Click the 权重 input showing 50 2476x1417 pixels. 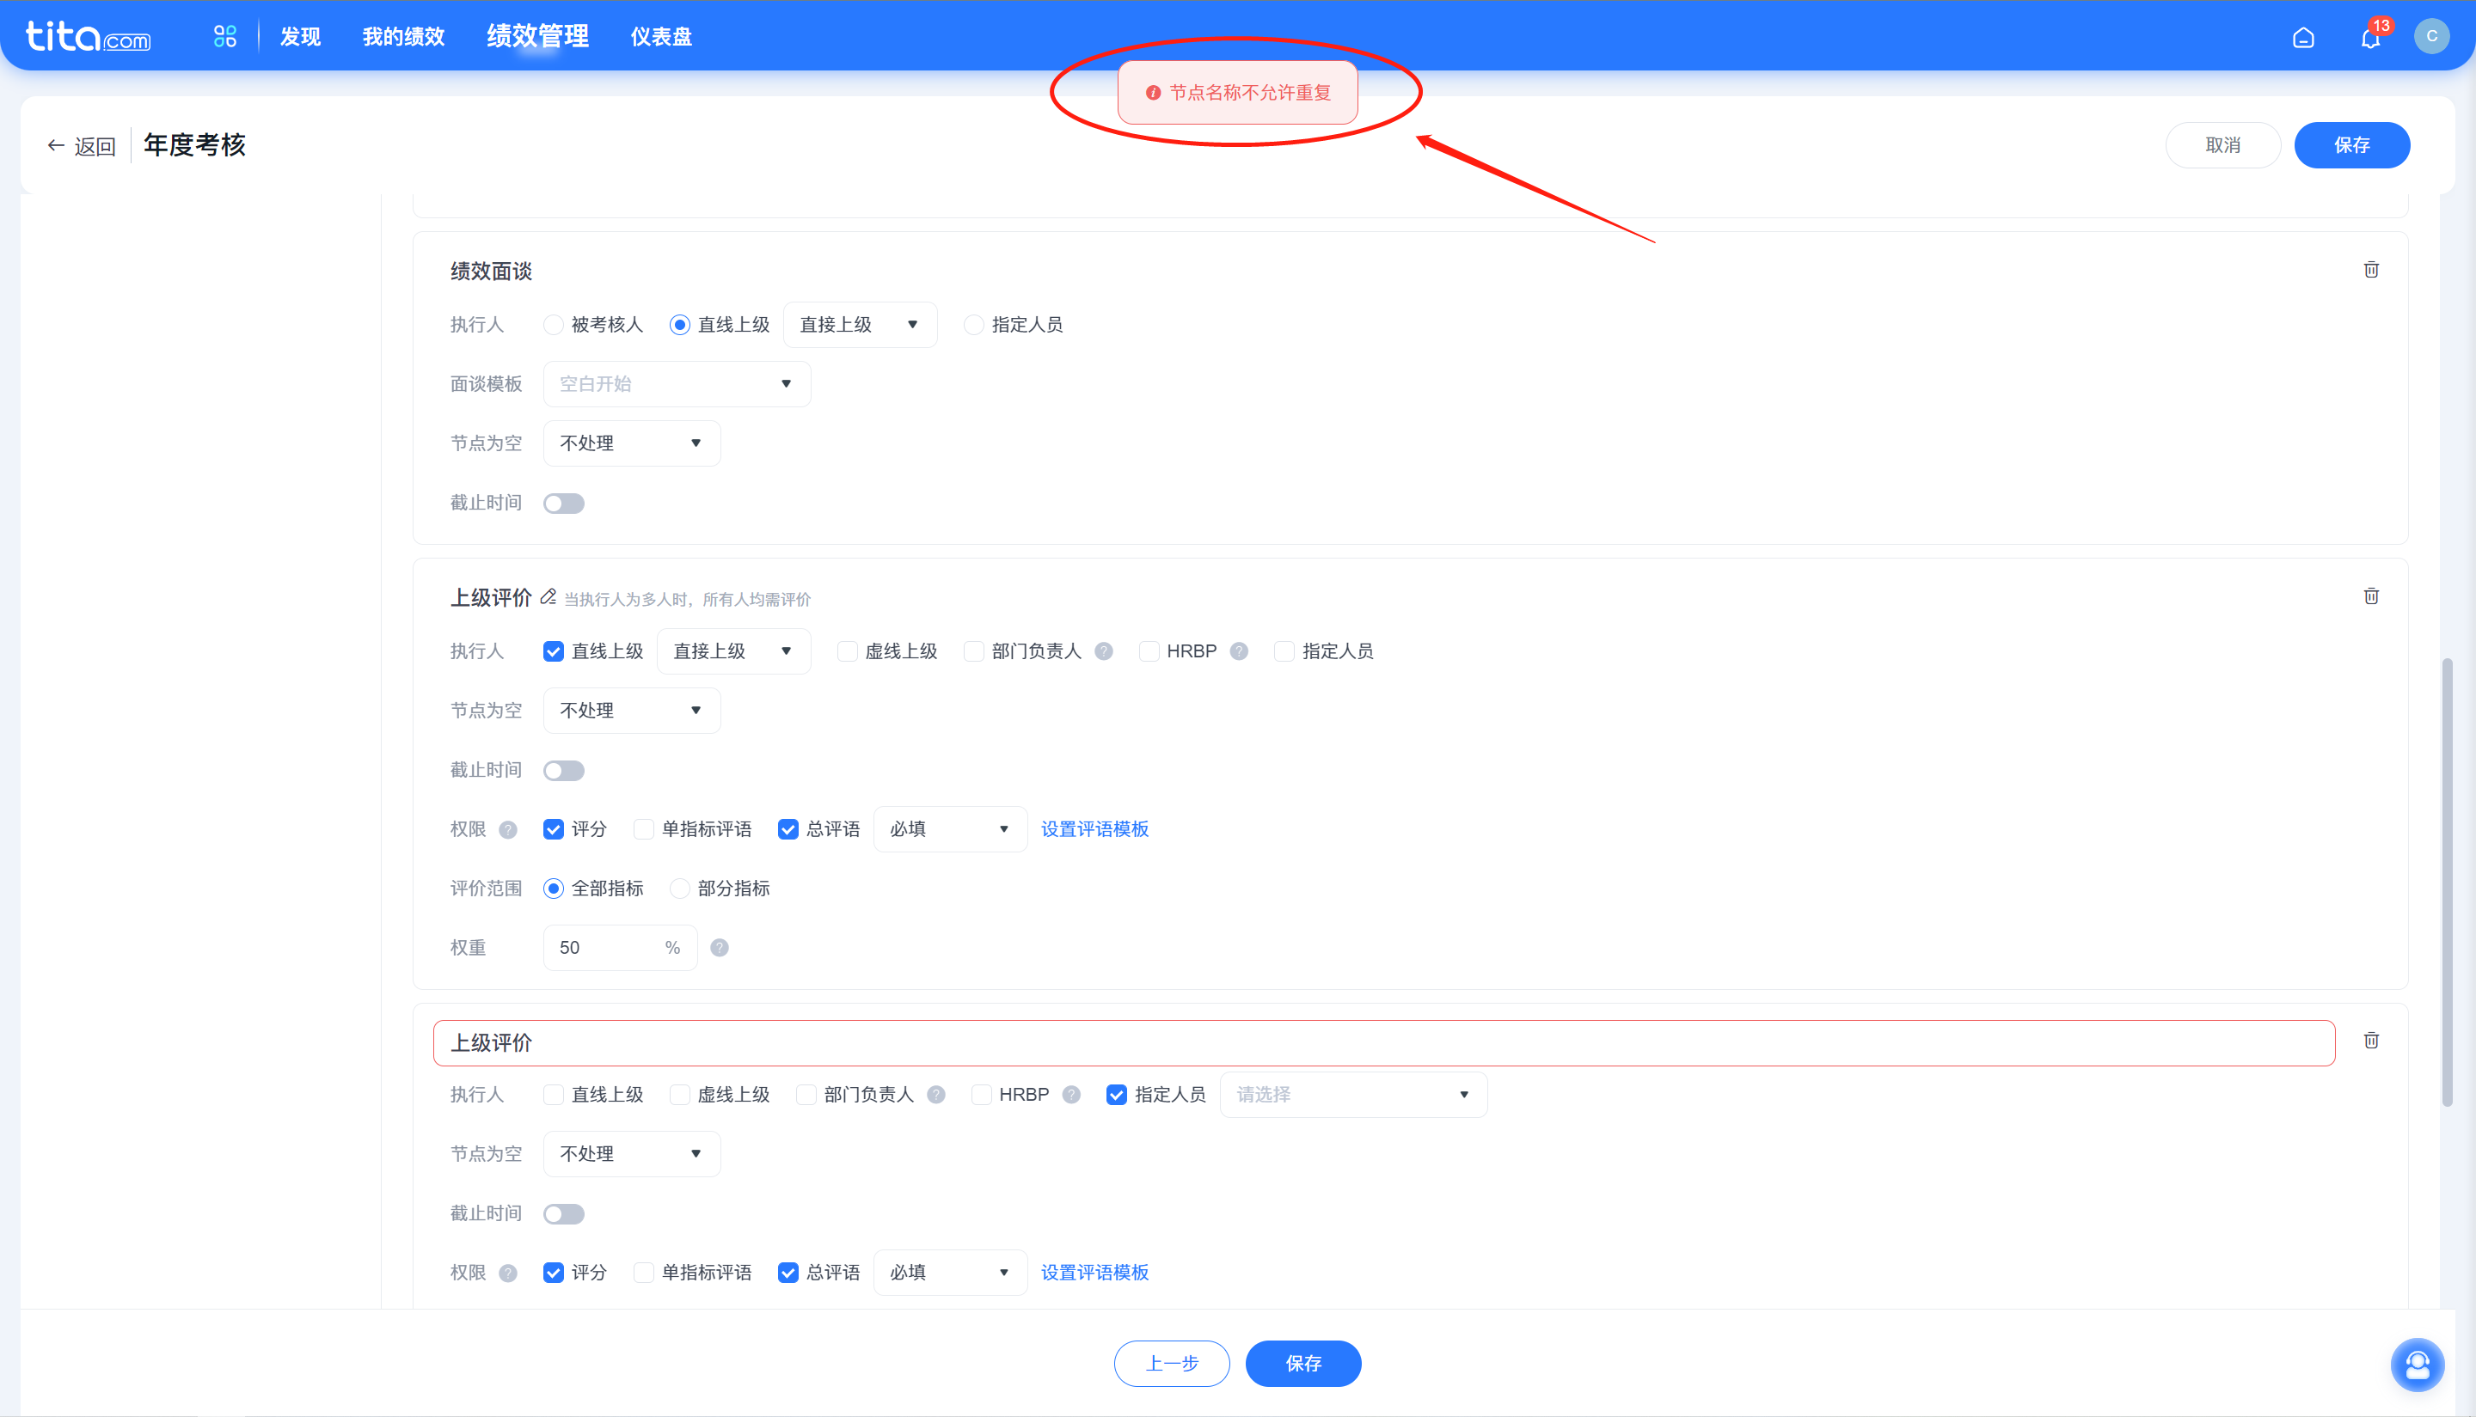click(x=620, y=948)
